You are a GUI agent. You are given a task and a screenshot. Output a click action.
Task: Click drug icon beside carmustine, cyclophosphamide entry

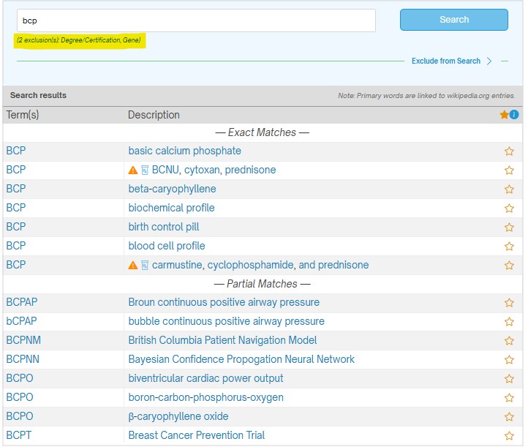[x=145, y=266]
